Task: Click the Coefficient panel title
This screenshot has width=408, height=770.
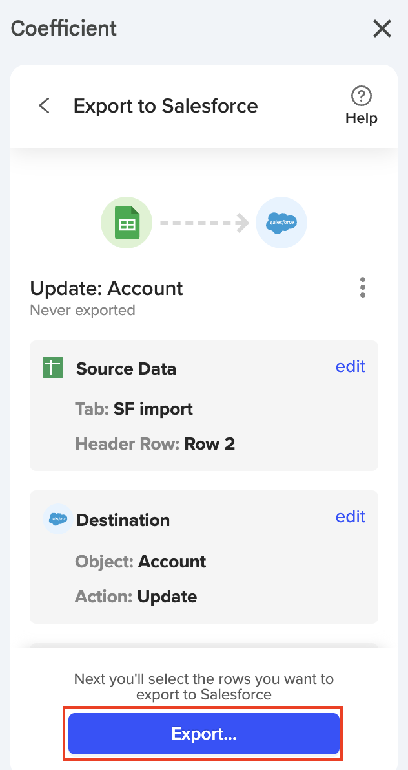Action: point(64,28)
